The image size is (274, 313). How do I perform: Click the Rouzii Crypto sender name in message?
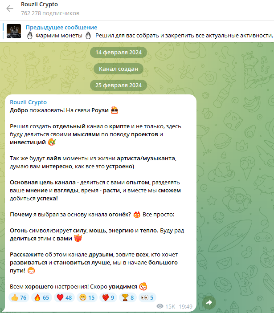point(28,102)
